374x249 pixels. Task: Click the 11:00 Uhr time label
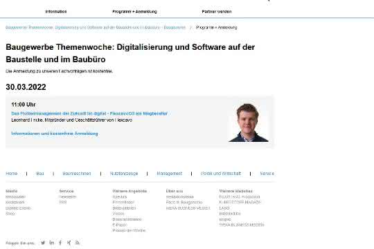[x=24, y=104]
